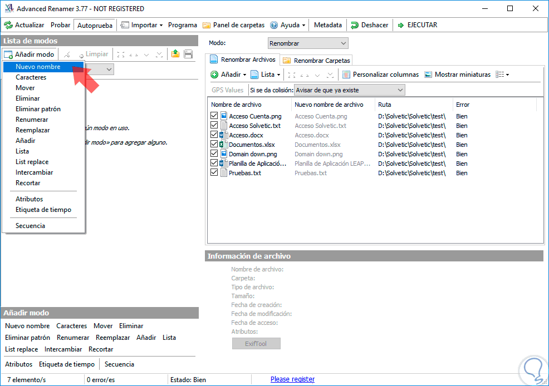The width and height of the screenshot is (549, 386).
Task: Uncheck Acceso.docx file checkbox
Action: click(214, 135)
